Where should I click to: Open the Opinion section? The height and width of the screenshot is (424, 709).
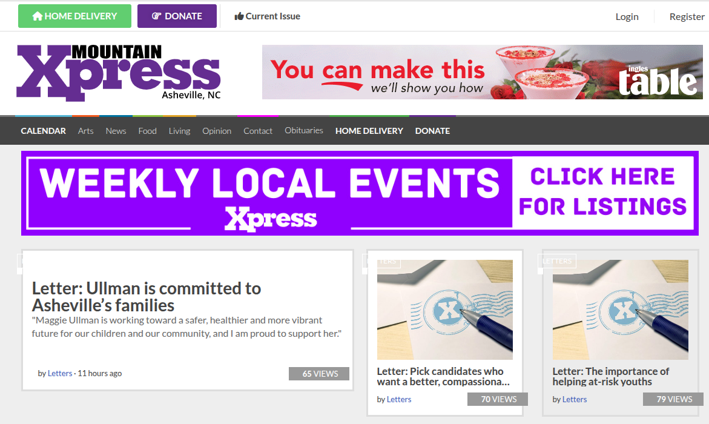click(217, 131)
